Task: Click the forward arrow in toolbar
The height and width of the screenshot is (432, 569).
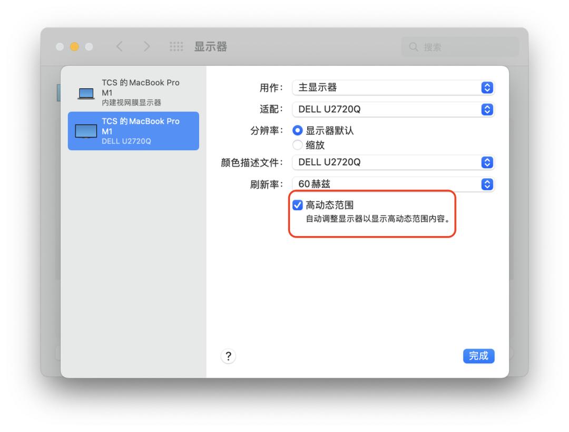Action: click(146, 46)
